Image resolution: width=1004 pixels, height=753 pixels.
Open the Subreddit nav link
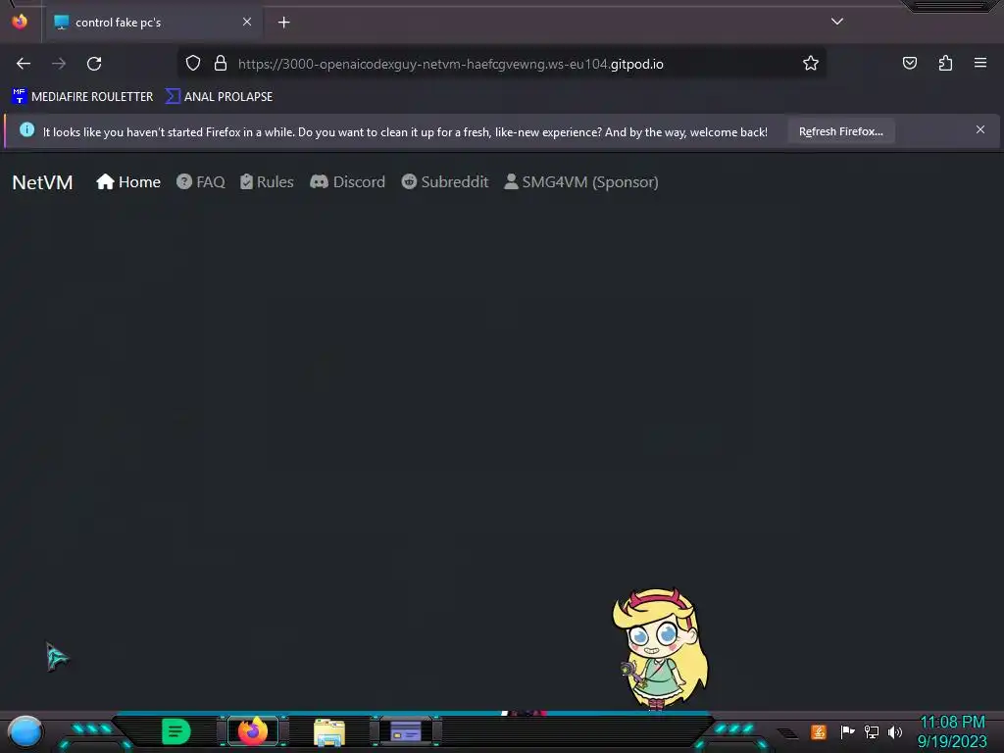[x=445, y=181]
